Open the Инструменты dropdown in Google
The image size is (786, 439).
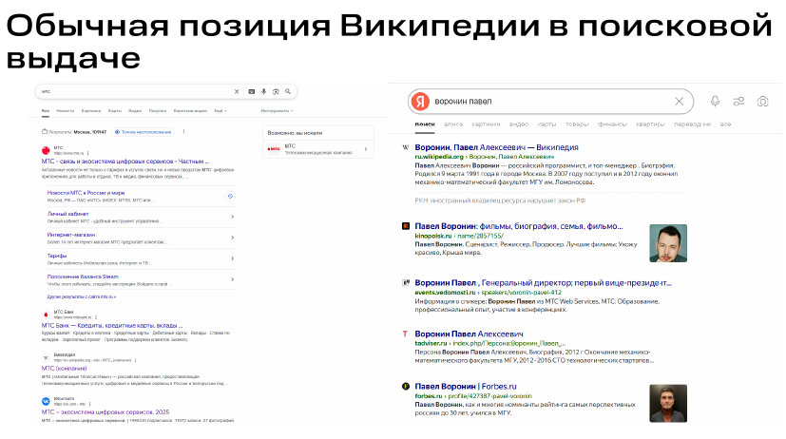coord(277,111)
